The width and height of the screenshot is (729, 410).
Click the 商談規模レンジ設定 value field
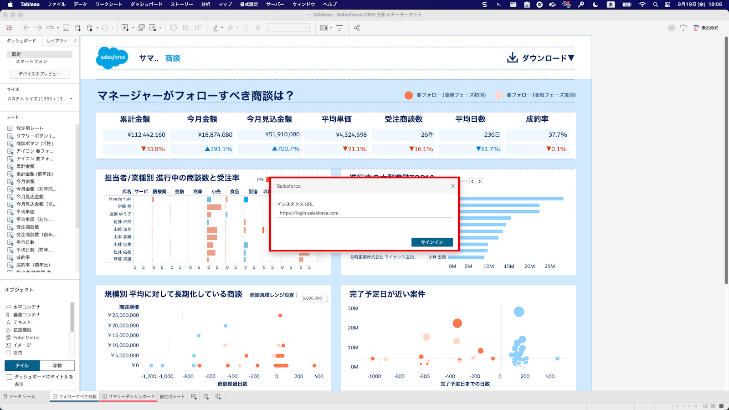pos(314,298)
